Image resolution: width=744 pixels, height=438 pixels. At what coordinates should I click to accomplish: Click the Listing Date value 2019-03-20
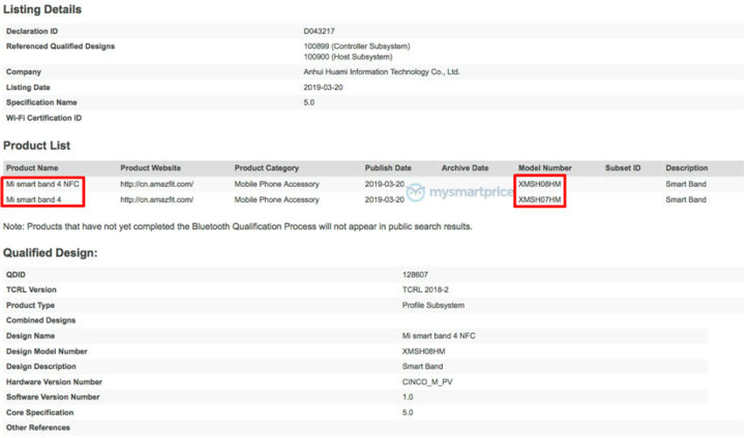[x=324, y=87]
